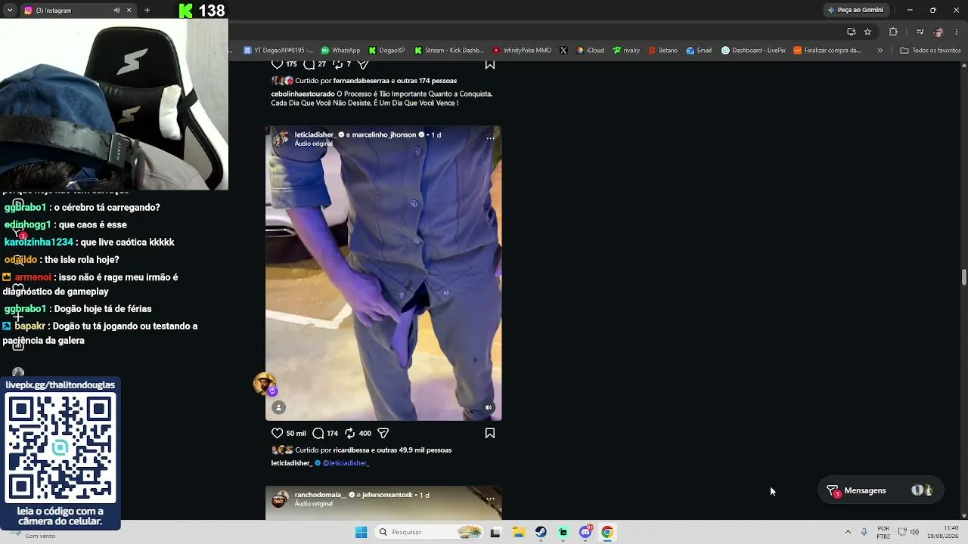The height and width of the screenshot is (544, 968).
Task: Mute or unmute the leticiadisher_ video audio
Action: [x=489, y=408]
